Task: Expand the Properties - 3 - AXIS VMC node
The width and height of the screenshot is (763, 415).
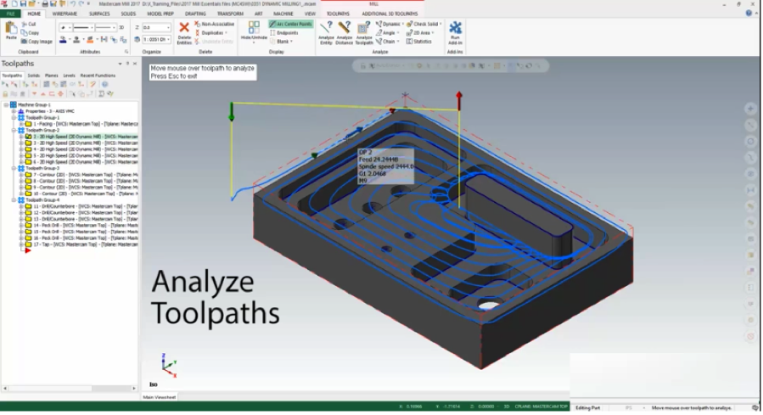Action: (x=14, y=111)
